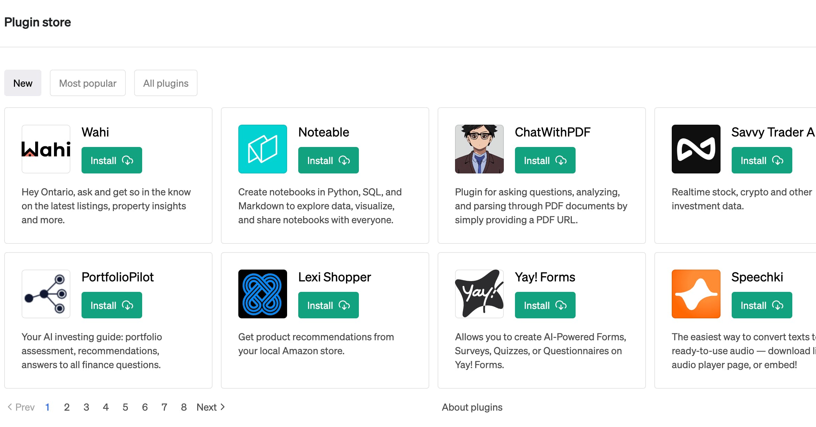Click the Noteable notebook icon
The width and height of the screenshot is (816, 427).
tap(263, 149)
